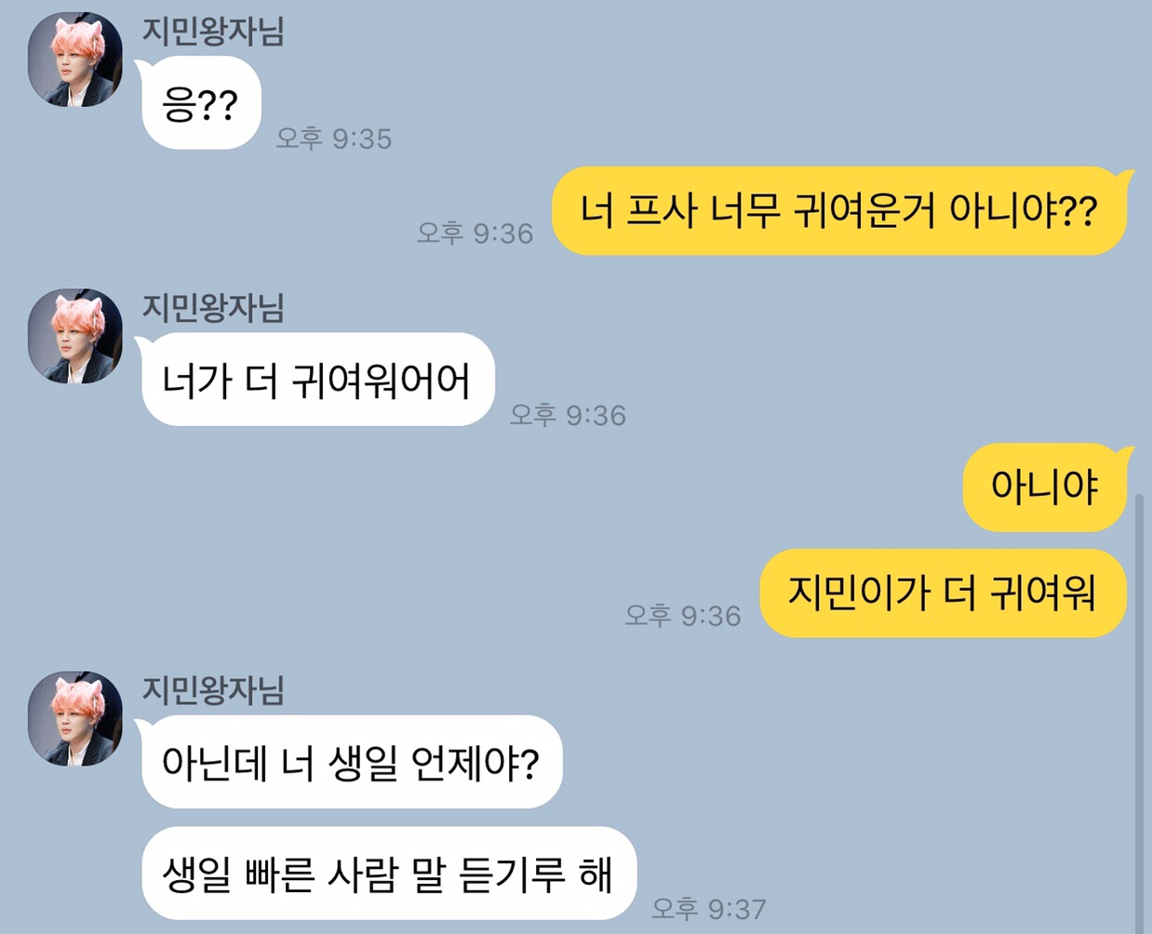Viewport: 1152px width, 934px height.
Task: Tap the 너가 더 귀여워어어 message bubble
Action: pos(317,380)
